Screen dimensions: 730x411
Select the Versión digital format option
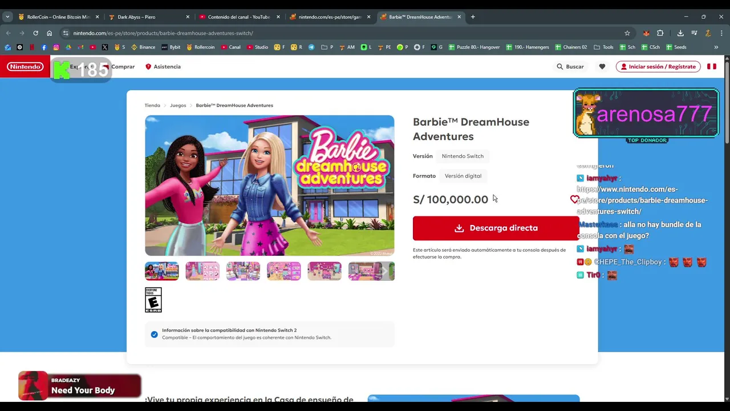463,176
